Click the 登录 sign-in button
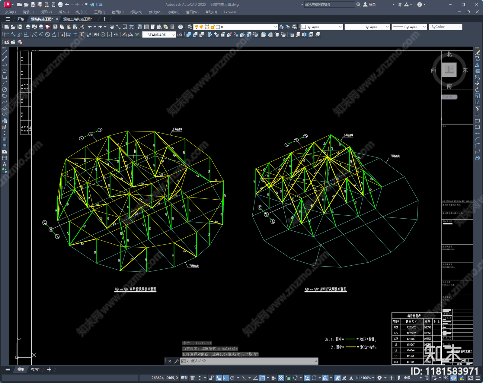This screenshot has width=483, height=383. click(x=369, y=5)
